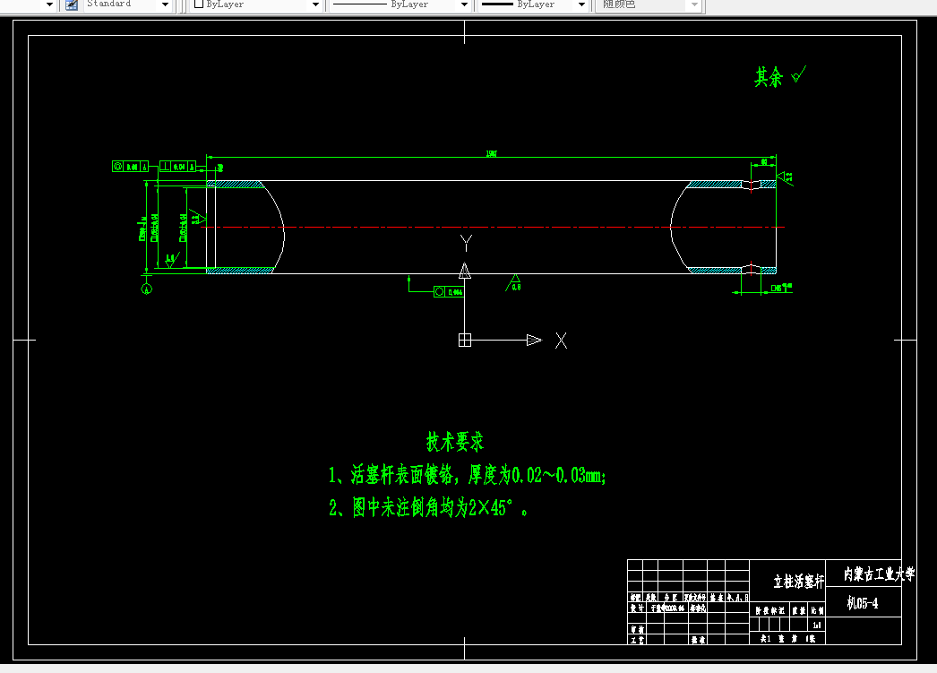Click the Y axis label of UCS icon

[x=466, y=243]
